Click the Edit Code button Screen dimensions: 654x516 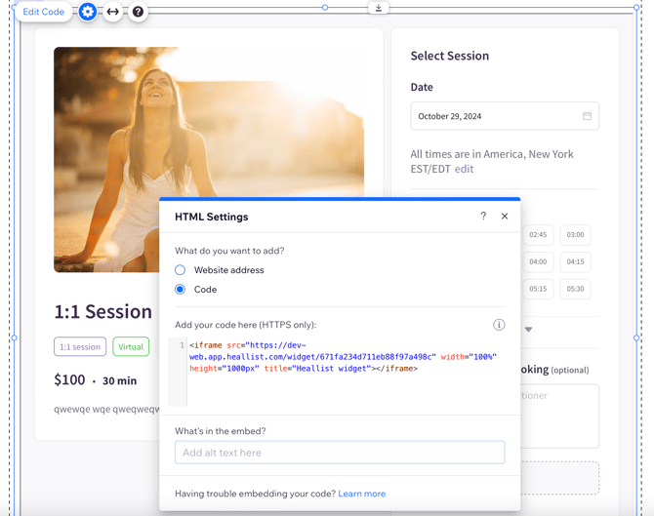tap(44, 12)
